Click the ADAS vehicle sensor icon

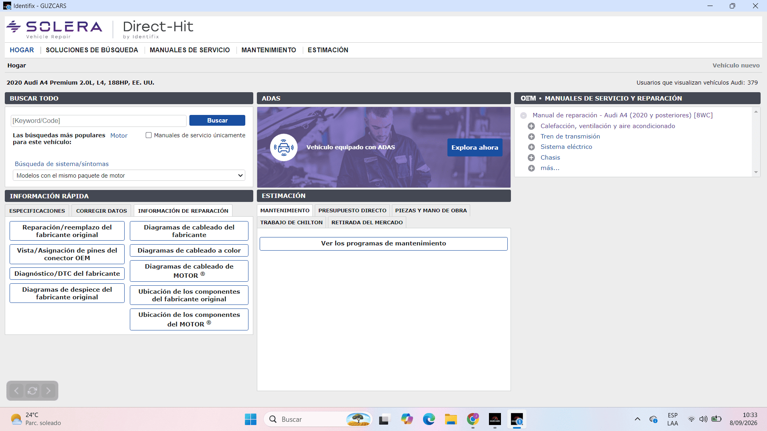pos(284,147)
